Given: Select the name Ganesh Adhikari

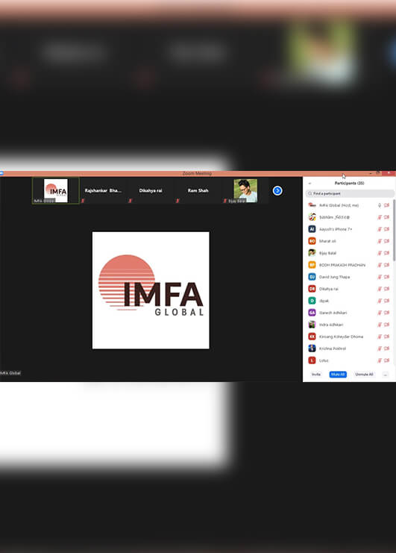Looking at the screenshot, I should (x=333, y=313).
